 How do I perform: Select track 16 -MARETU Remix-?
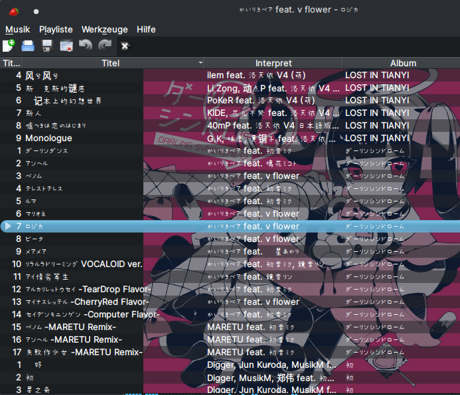coord(74,339)
